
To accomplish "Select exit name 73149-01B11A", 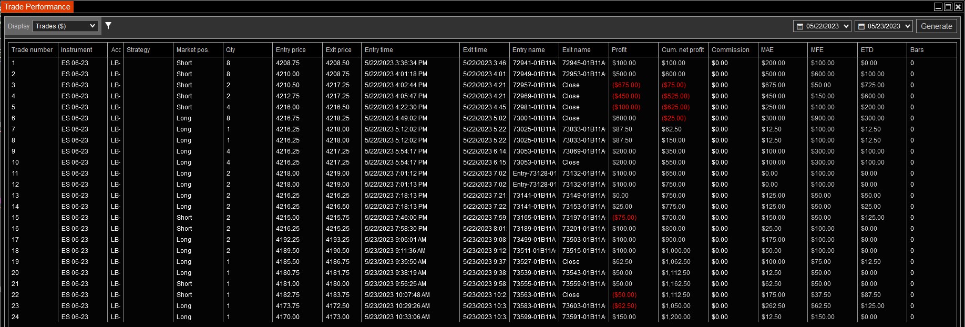I will tap(583, 196).
